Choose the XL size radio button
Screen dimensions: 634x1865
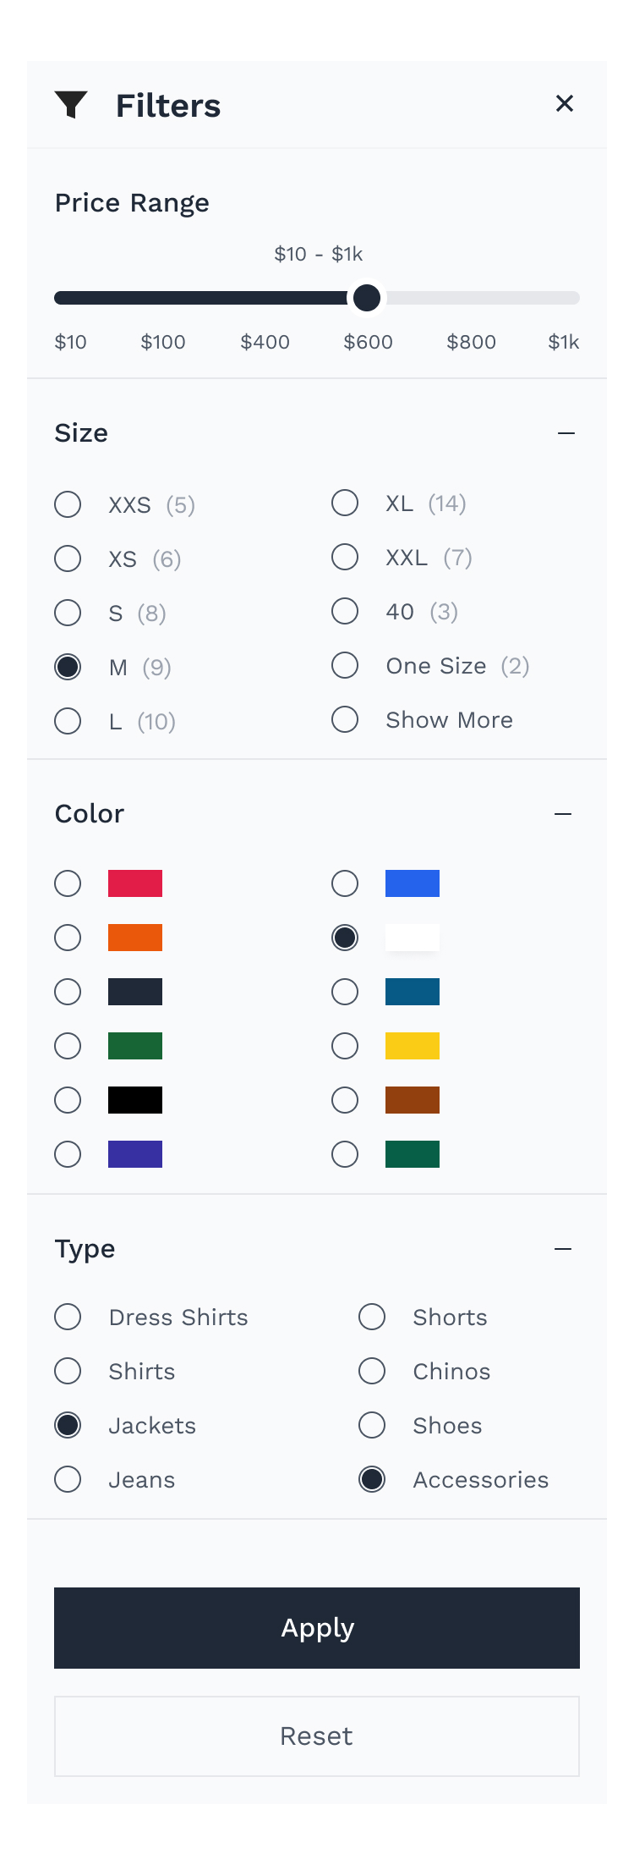point(345,503)
